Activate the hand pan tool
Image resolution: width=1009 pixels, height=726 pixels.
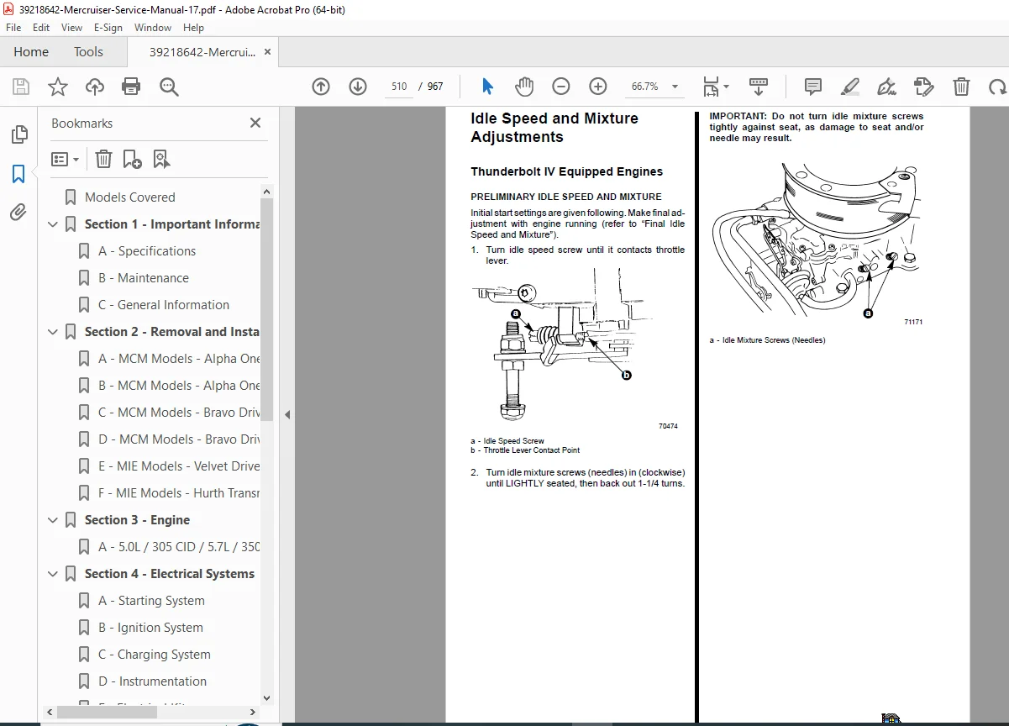tap(524, 87)
